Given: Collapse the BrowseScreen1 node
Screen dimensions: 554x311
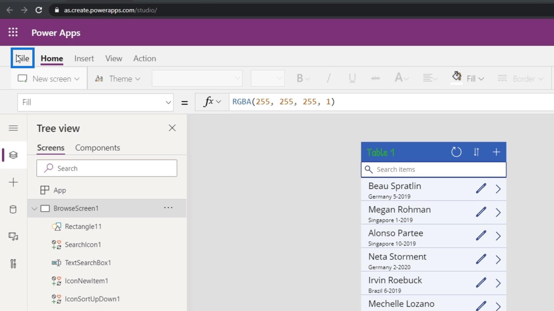Looking at the screenshot, I should [34, 209].
